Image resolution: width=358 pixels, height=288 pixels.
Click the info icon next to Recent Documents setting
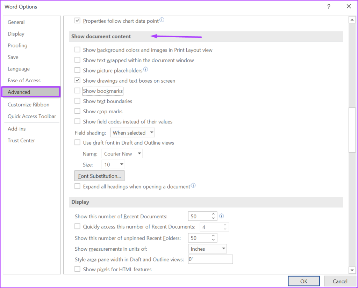point(221,216)
